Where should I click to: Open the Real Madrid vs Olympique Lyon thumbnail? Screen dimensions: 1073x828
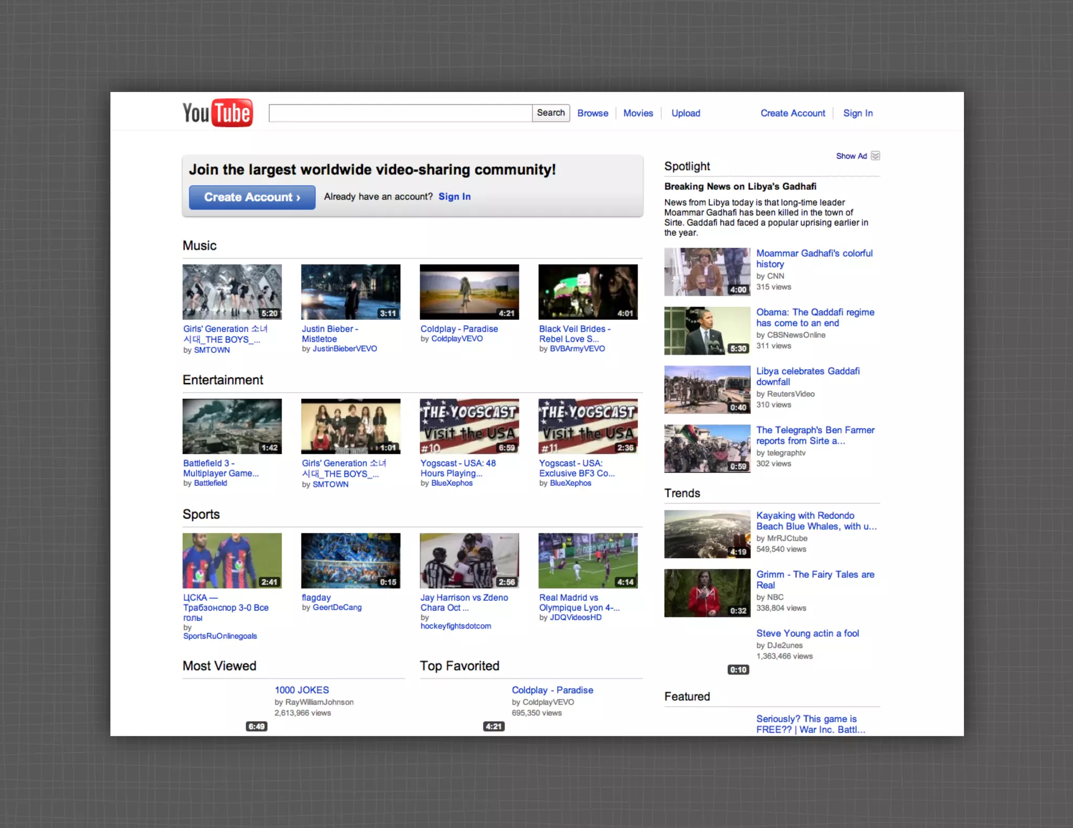click(x=588, y=561)
